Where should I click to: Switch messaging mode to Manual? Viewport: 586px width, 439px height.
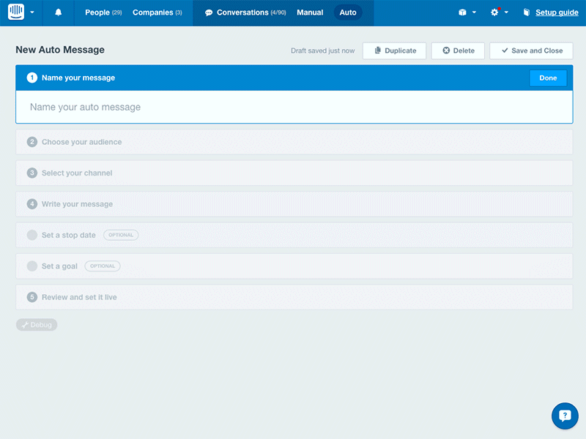(x=310, y=12)
